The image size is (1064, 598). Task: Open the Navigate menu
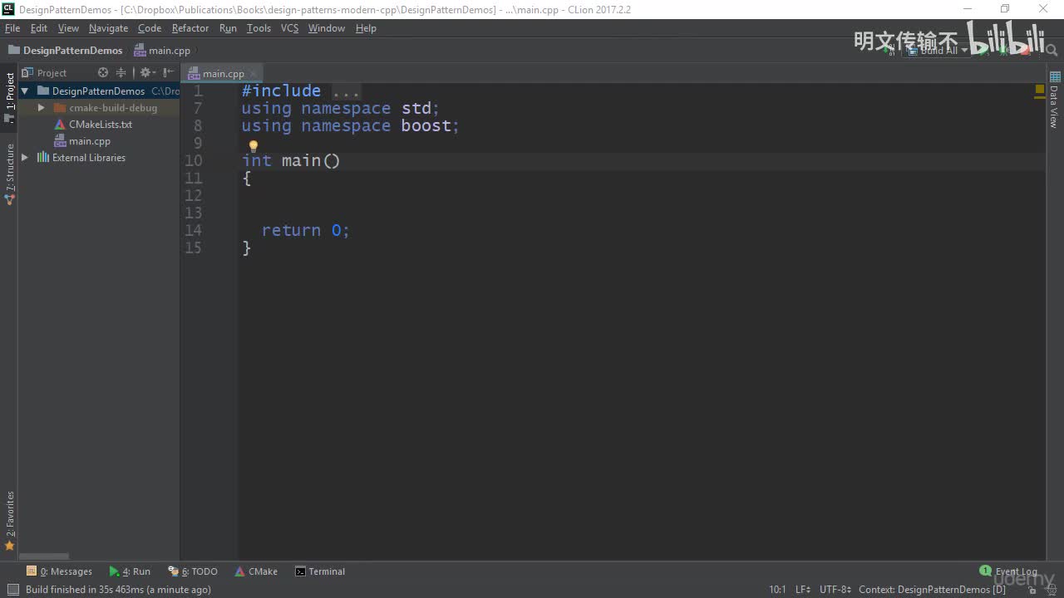pyautogui.click(x=108, y=28)
